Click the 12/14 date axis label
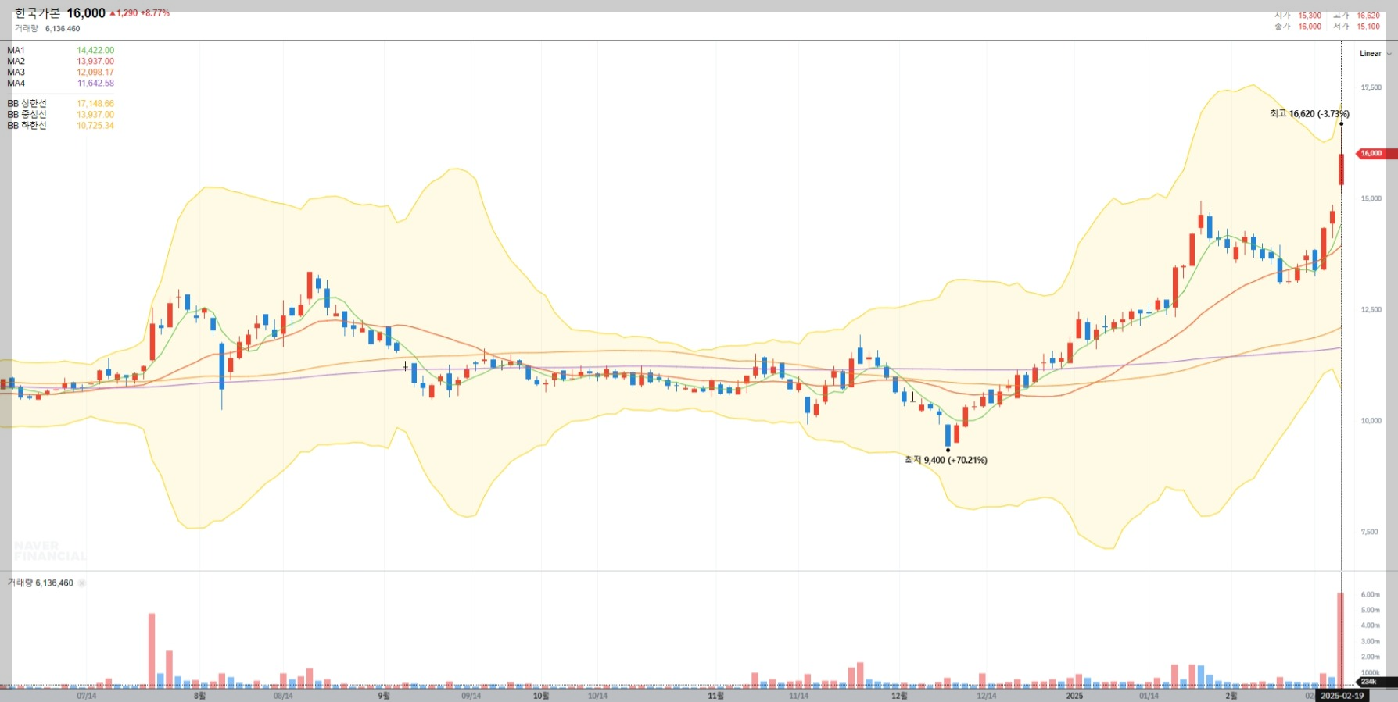This screenshot has width=1398, height=702. tap(987, 696)
